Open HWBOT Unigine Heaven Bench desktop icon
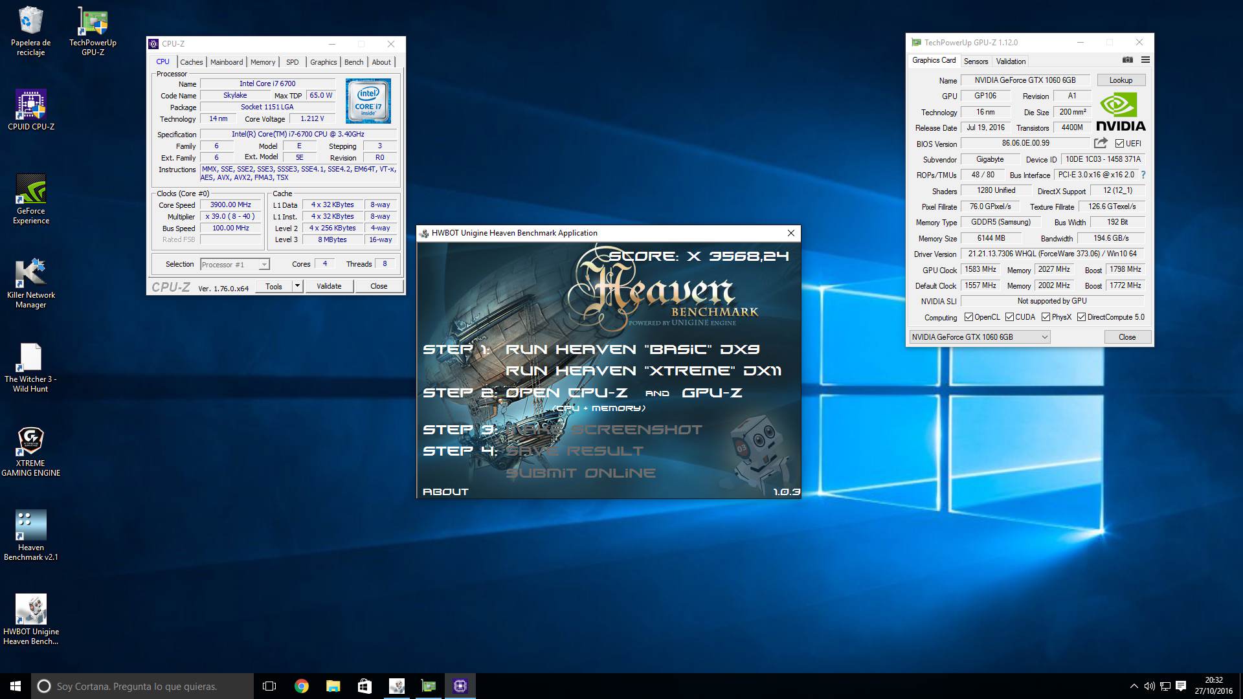Image resolution: width=1243 pixels, height=699 pixels. (30, 619)
